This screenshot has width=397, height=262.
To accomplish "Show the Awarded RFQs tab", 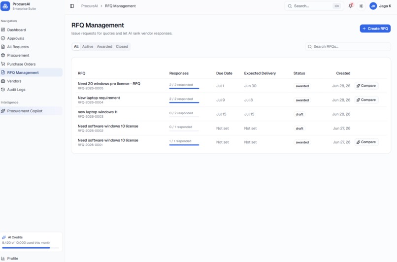I will pyautogui.click(x=104, y=47).
